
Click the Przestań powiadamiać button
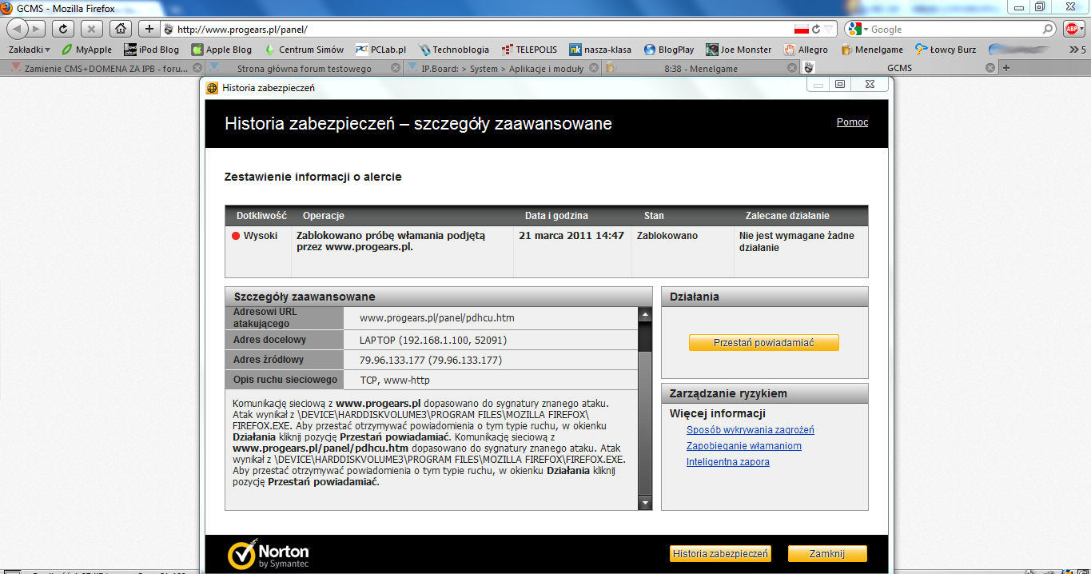click(763, 343)
